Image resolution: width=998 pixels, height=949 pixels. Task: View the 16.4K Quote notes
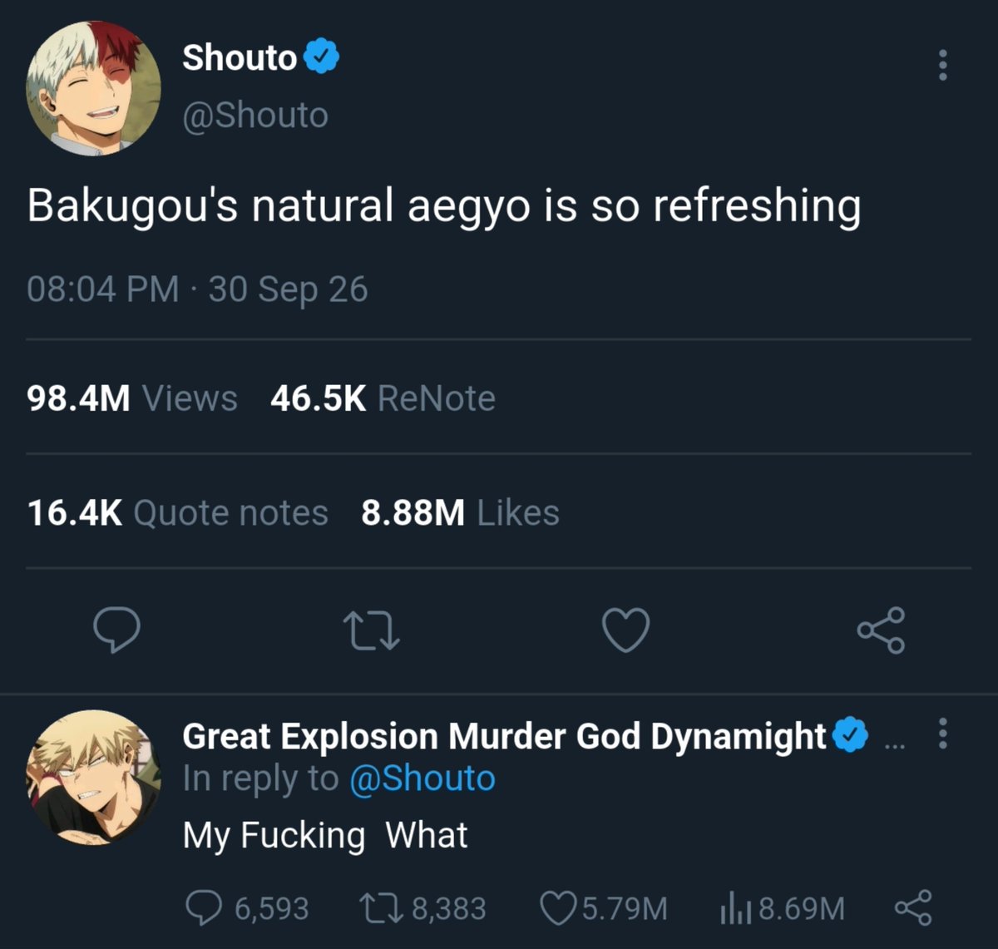178,512
